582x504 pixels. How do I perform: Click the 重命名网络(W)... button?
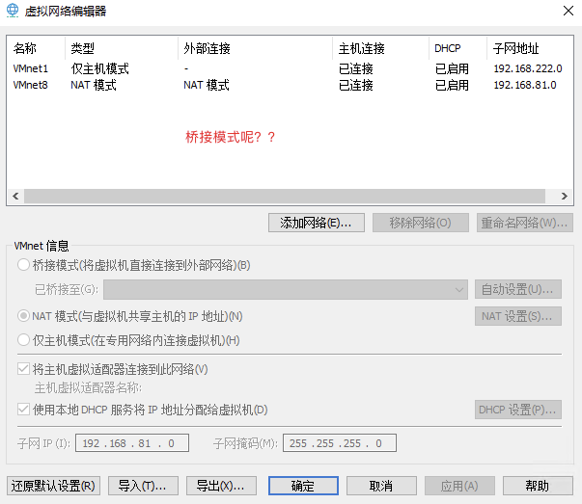point(525,223)
